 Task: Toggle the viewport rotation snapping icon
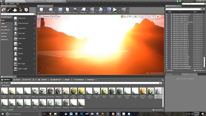tap(142, 16)
